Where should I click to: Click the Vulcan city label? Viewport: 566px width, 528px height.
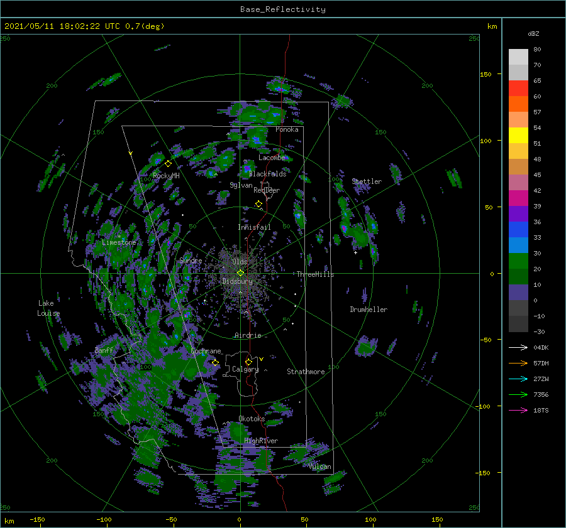[x=319, y=466]
